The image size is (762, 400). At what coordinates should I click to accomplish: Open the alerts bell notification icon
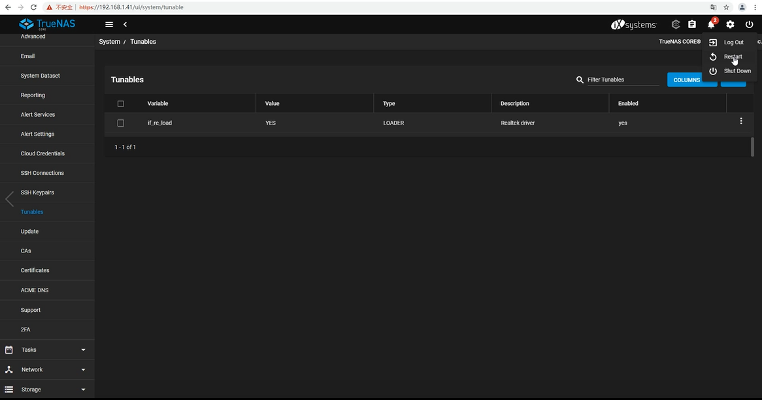(711, 24)
